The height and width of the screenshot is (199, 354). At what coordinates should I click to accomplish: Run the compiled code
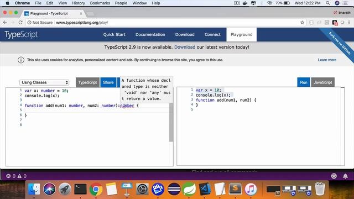304,82
